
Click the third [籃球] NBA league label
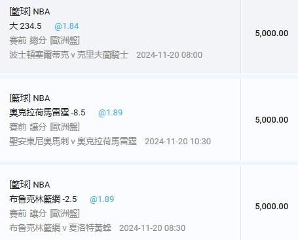(29, 185)
